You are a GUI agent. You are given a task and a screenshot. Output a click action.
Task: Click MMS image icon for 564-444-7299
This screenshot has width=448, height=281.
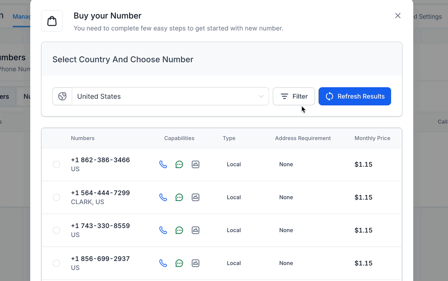tap(196, 198)
